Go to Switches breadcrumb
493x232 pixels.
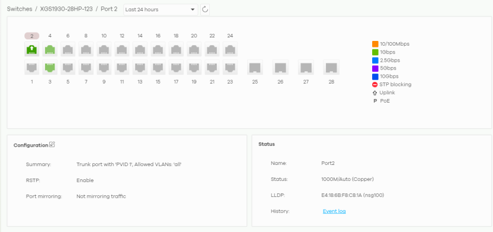[x=20, y=9]
